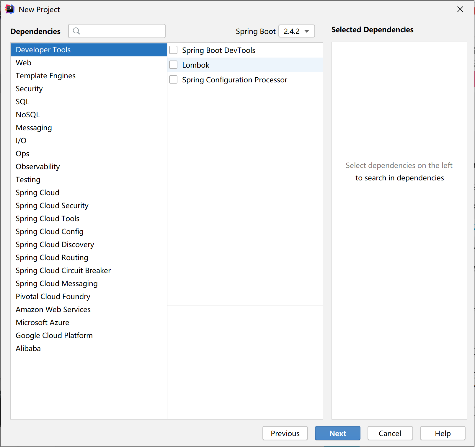The image size is (475, 447).
Task: Go back with the Previous button
Action: click(x=285, y=433)
